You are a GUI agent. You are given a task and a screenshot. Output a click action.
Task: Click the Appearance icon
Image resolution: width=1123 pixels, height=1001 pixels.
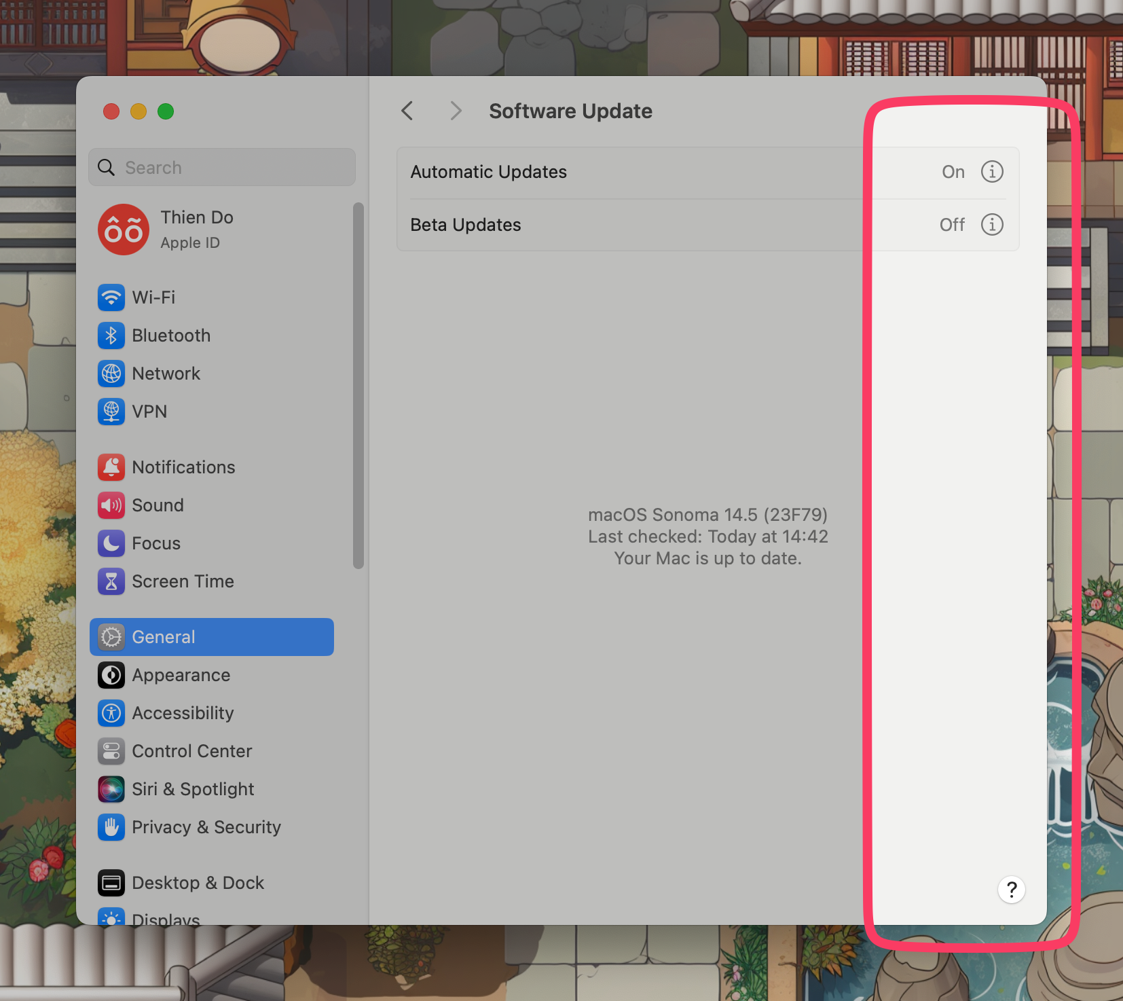click(x=111, y=675)
